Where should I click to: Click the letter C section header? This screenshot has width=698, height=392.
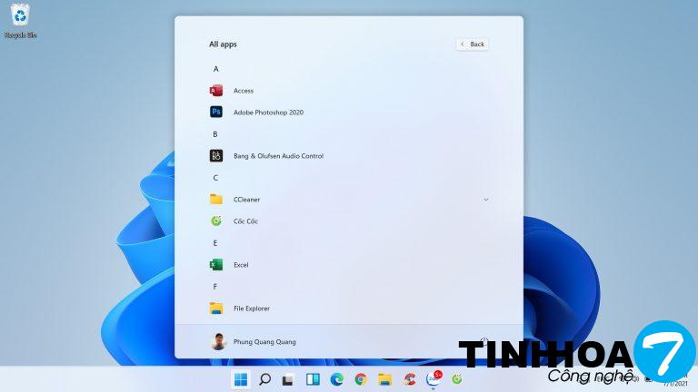coord(216,178)
